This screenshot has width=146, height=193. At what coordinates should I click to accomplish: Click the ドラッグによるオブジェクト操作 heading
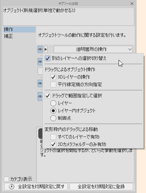tap(70, 70)
